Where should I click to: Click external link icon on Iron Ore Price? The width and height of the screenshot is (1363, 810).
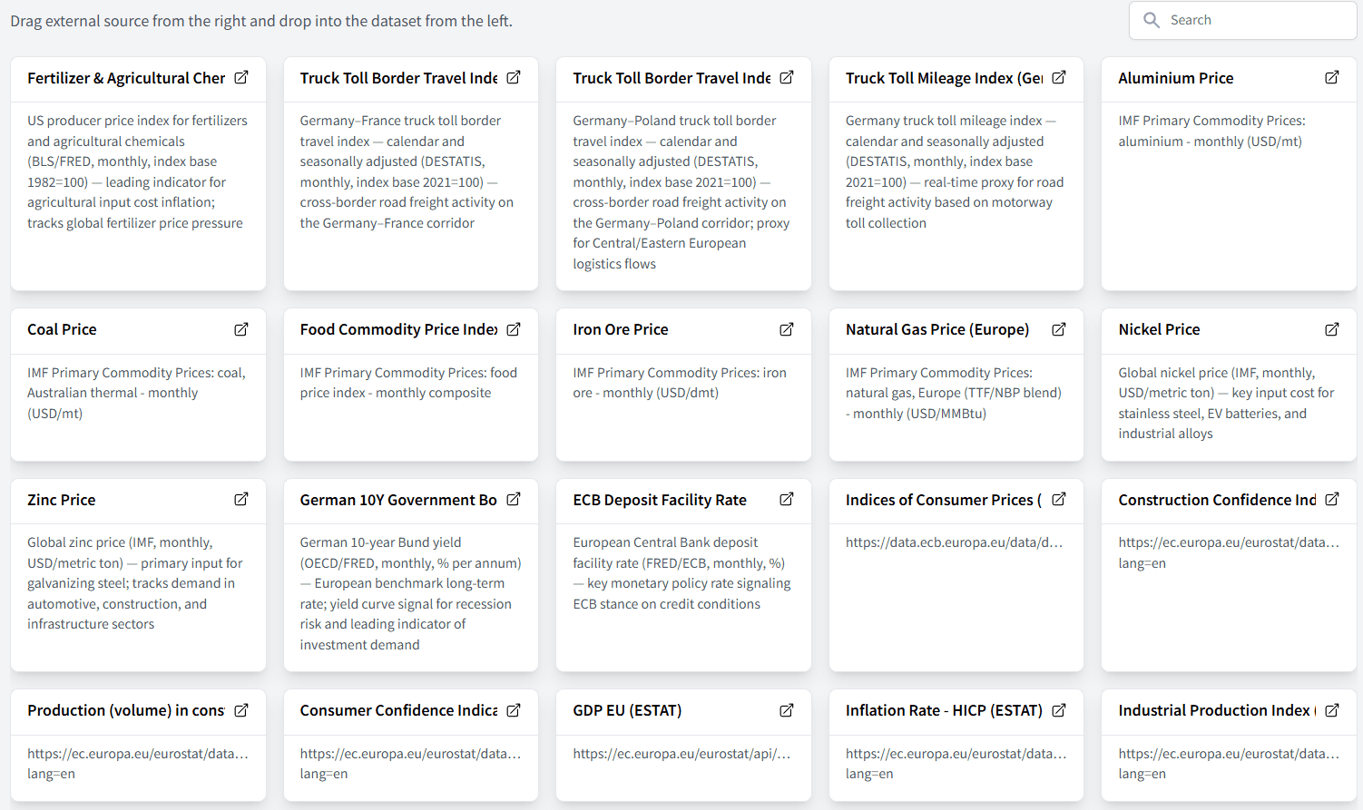coord(787,329)
